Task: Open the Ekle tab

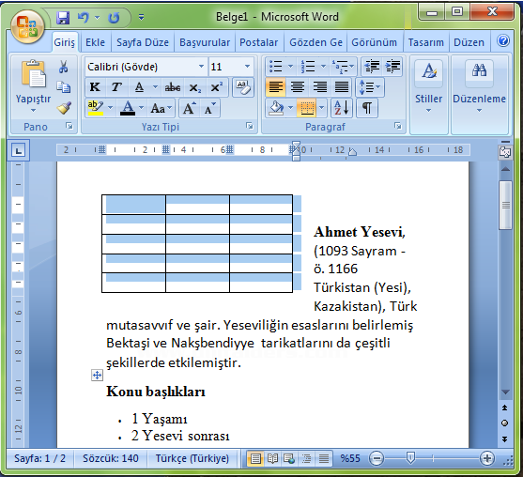Action: click(95, 42)
